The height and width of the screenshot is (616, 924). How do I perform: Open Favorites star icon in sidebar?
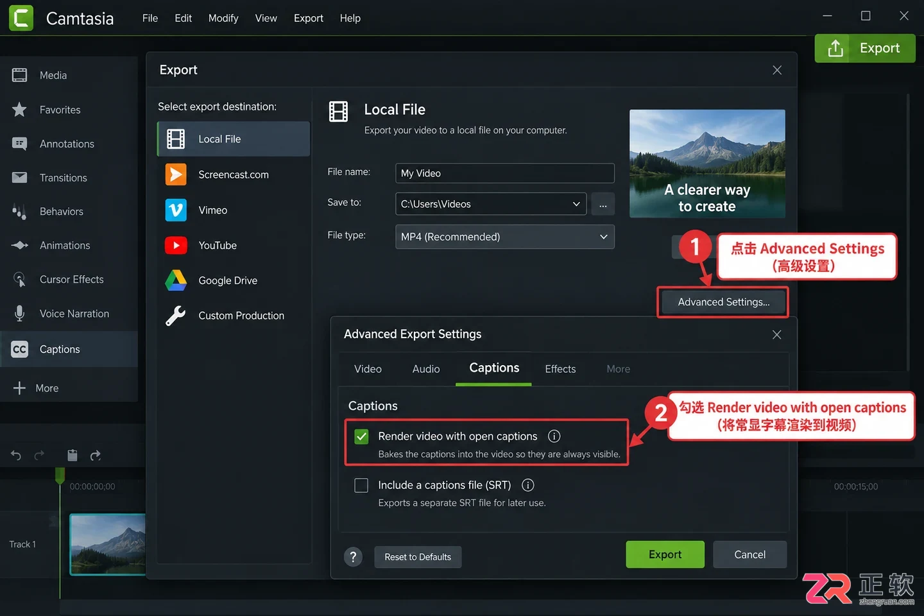[19, 110]
